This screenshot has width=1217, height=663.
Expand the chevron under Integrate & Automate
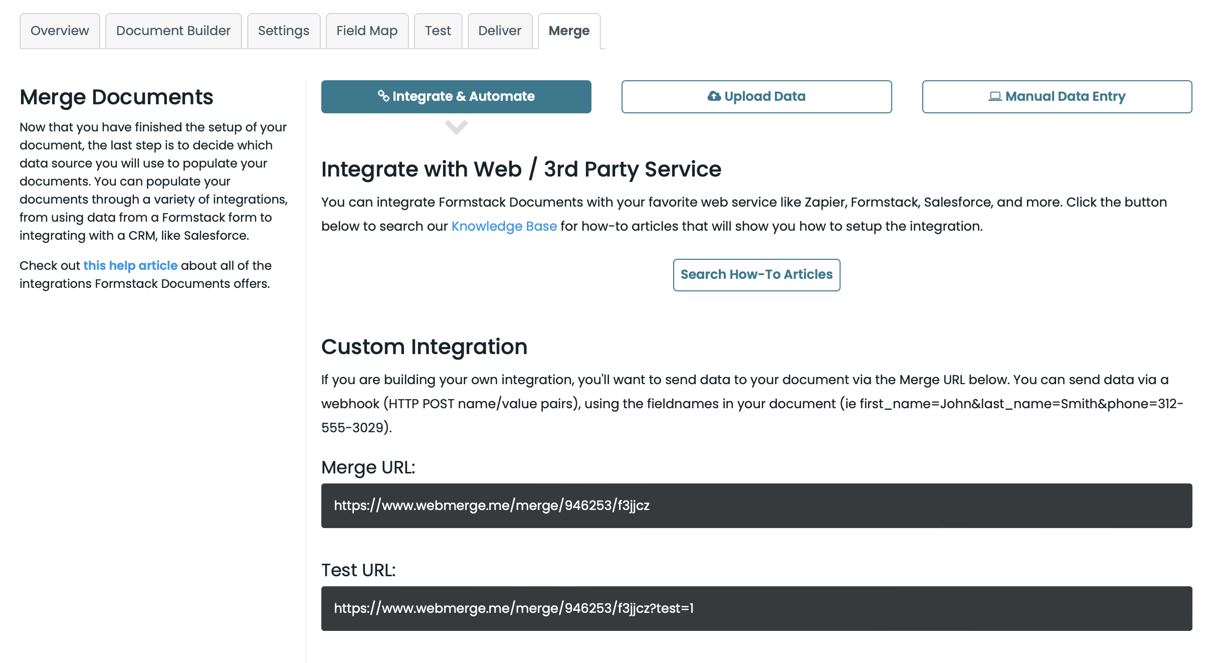[x=456, y=127]
